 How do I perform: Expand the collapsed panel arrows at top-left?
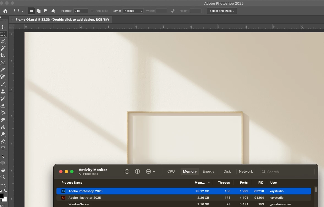1,17
